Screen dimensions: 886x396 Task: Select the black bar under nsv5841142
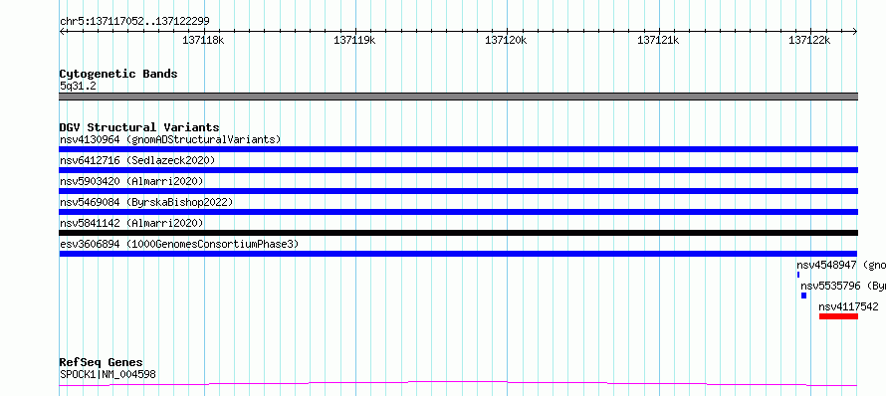(458, 233)
